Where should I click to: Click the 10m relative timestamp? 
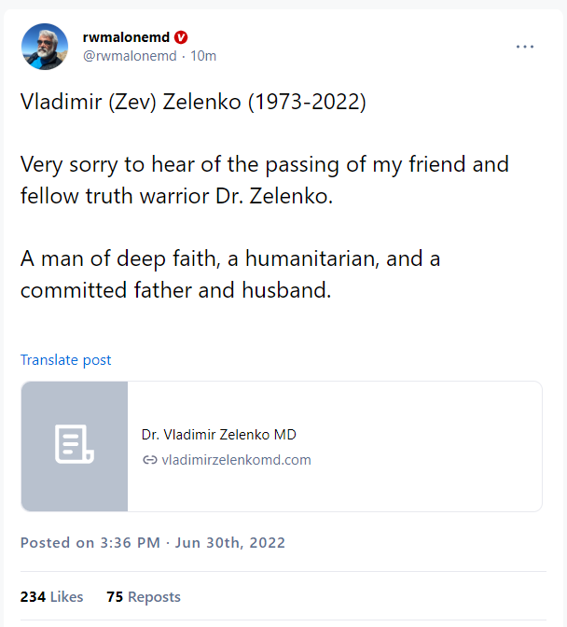coord(203,56)
